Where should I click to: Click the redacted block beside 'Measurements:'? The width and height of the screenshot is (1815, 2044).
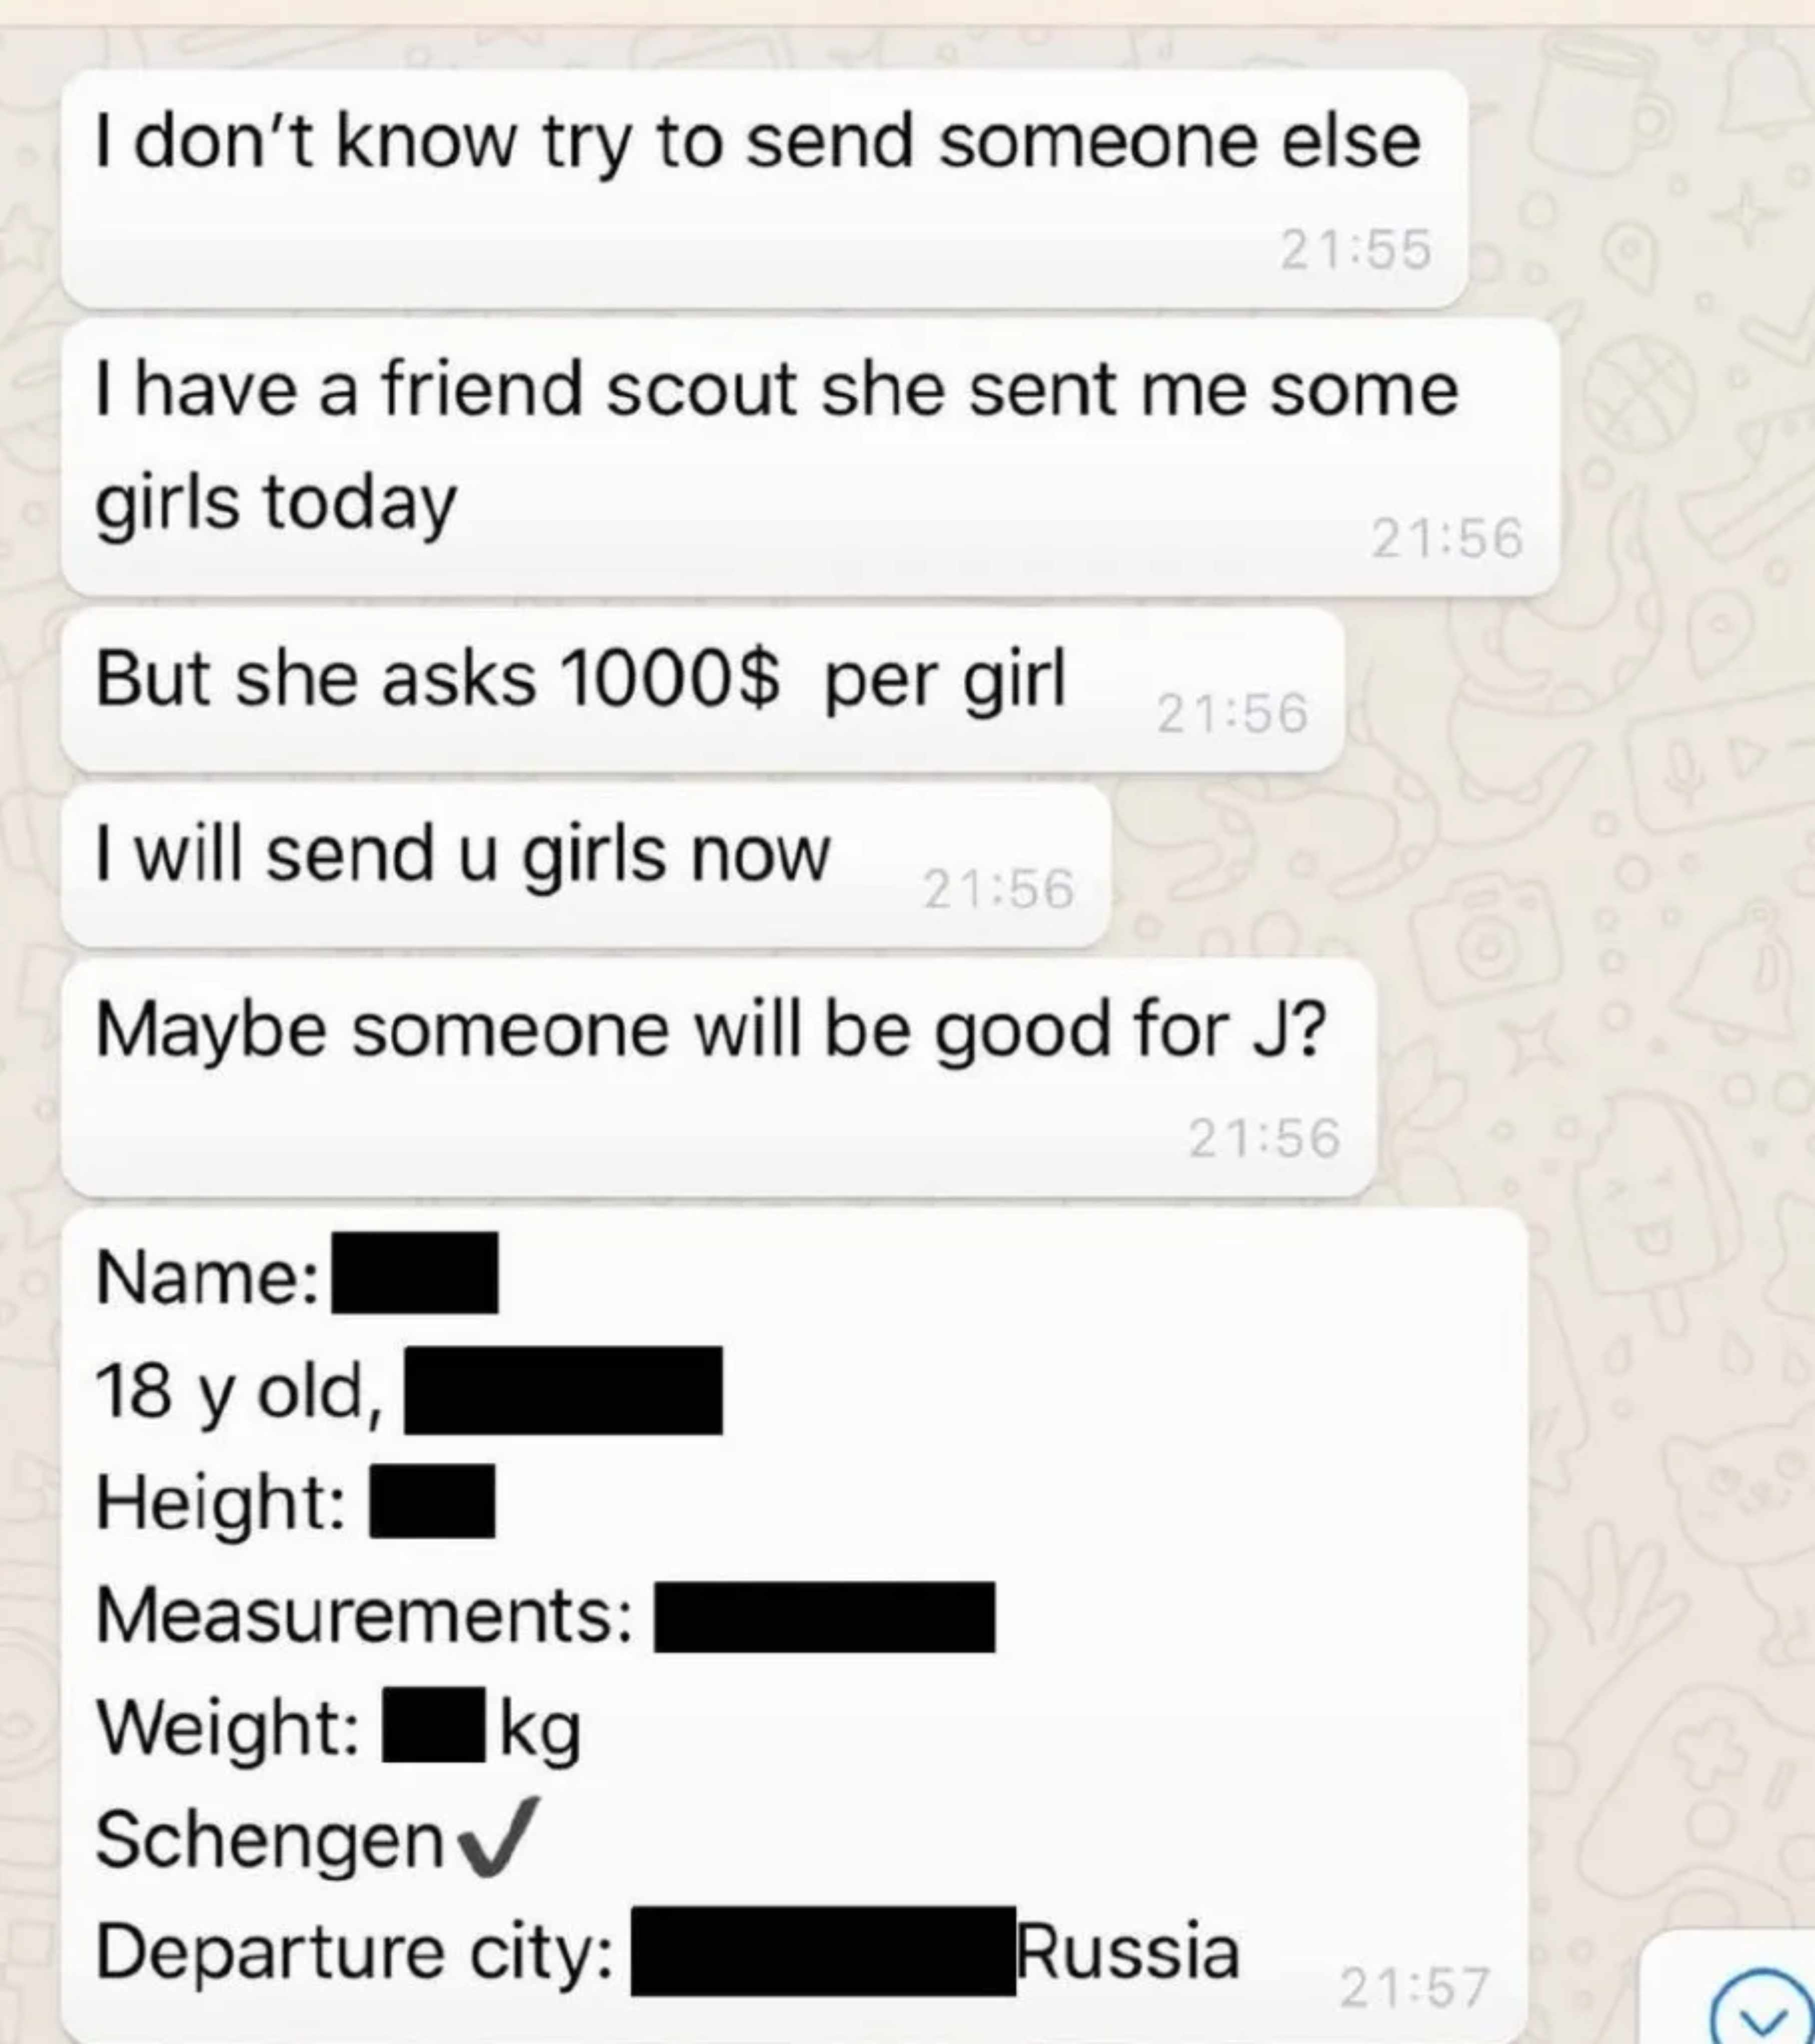click(x=824, y=1616)
